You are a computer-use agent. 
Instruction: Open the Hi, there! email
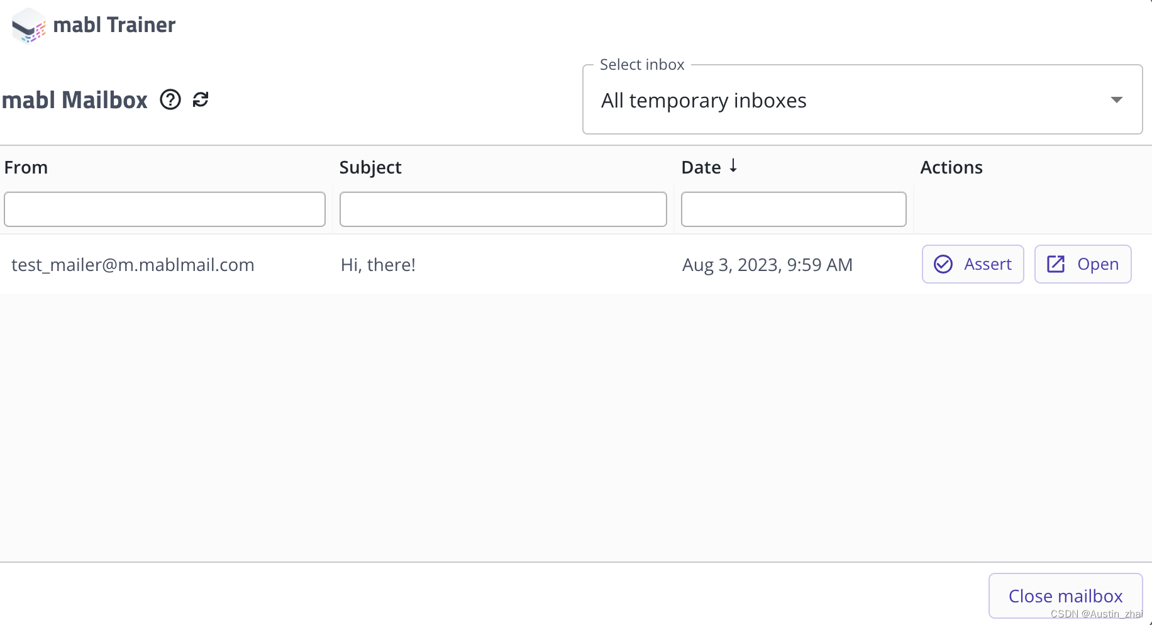click(x=1083, y=264)
